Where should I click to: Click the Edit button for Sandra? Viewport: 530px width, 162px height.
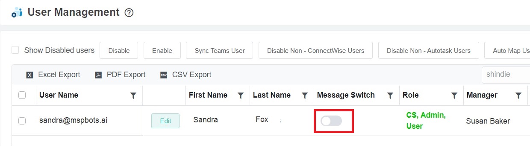tap(165, 121)
